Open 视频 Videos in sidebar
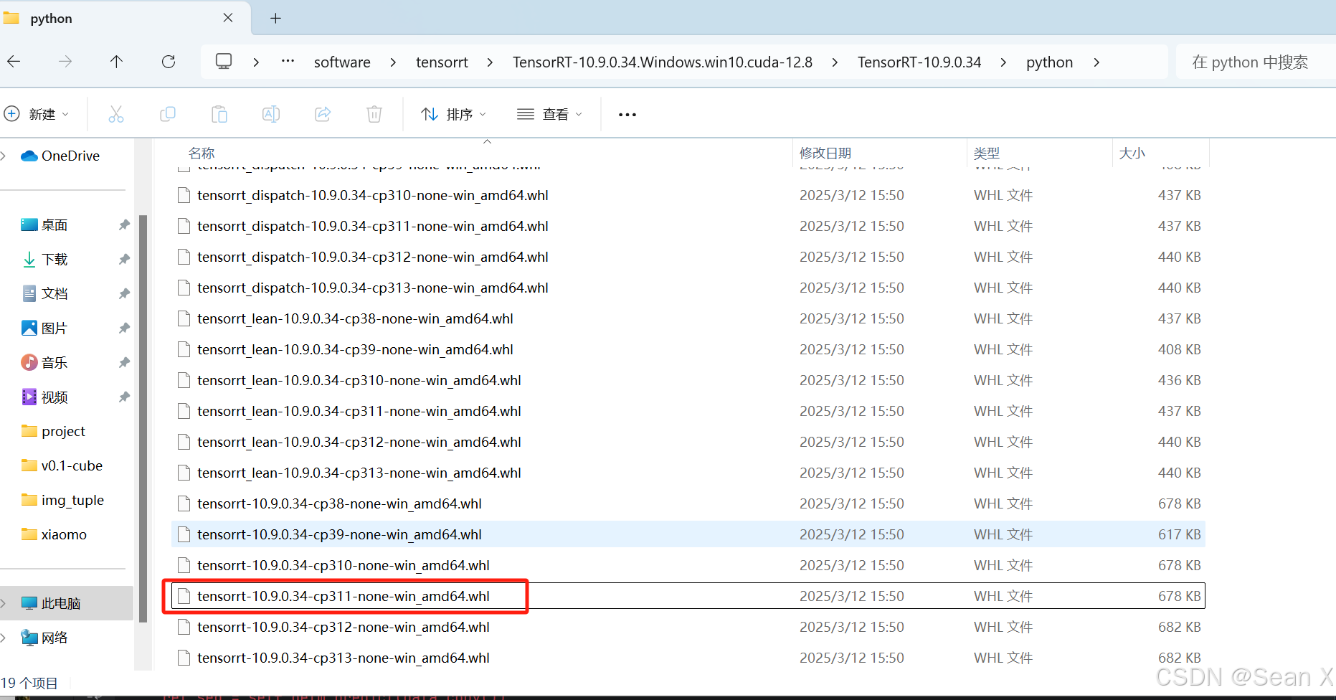 pos(44,397)
